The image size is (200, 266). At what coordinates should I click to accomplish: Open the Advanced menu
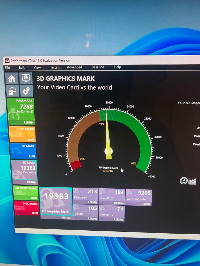click(x=74, y=67)
